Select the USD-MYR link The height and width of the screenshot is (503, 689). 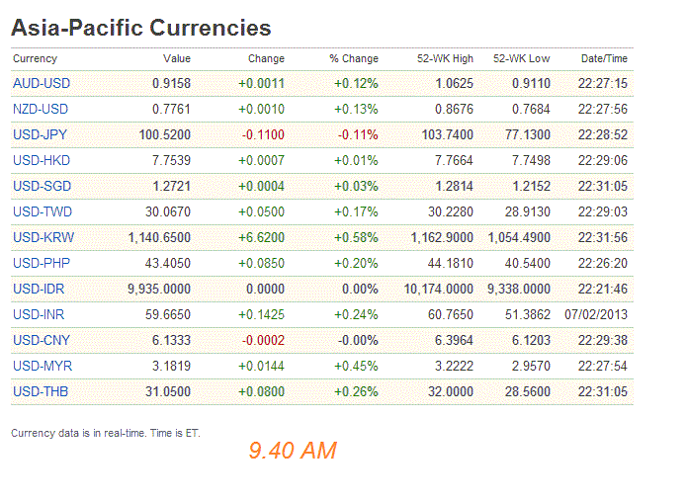43,366
